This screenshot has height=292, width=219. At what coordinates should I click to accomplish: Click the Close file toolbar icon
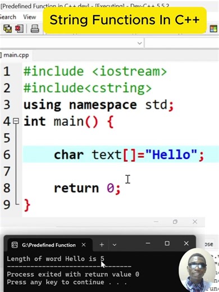pyautogui.click(x=19, y=29)
